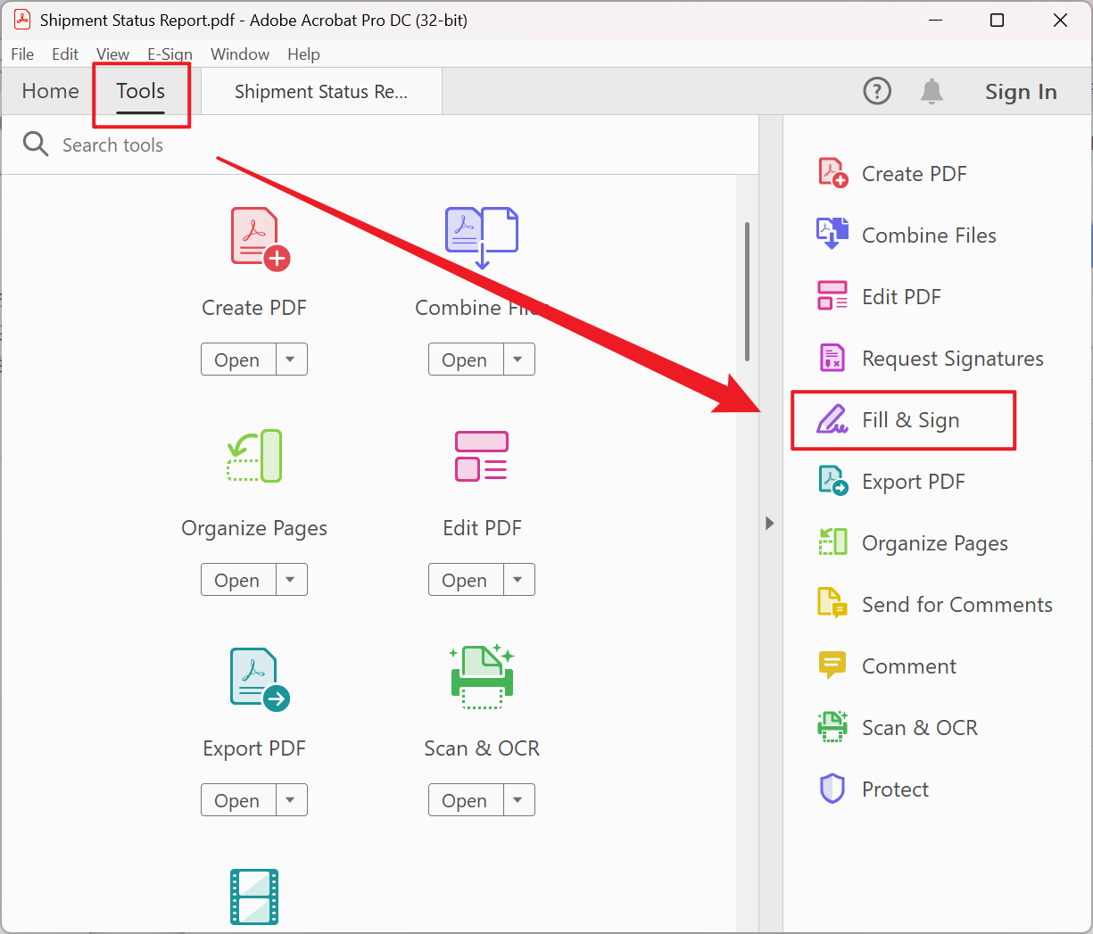
Task: Click the Scan & OCR icon in grid
Action: pyautogui.click(x=482, y=677)
